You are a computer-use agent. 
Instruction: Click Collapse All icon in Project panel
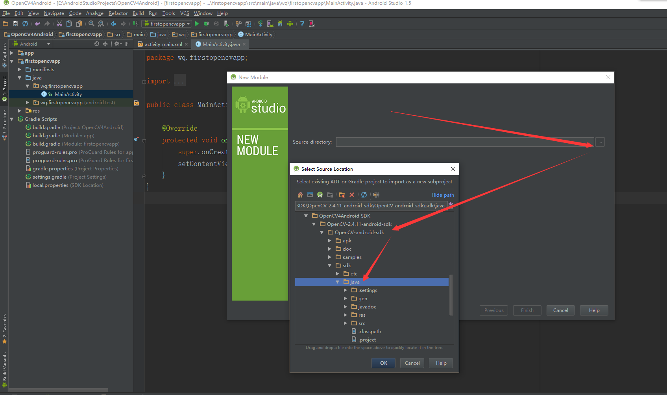pos(105,44)
